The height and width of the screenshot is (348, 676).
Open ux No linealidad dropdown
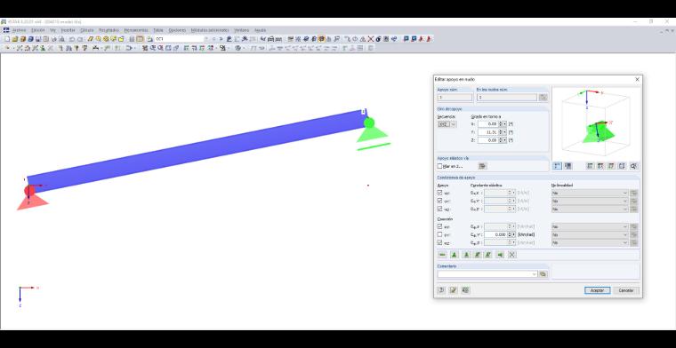tap(590, 193)
